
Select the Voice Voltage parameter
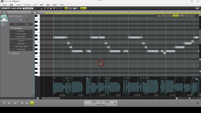click(21, 49)
